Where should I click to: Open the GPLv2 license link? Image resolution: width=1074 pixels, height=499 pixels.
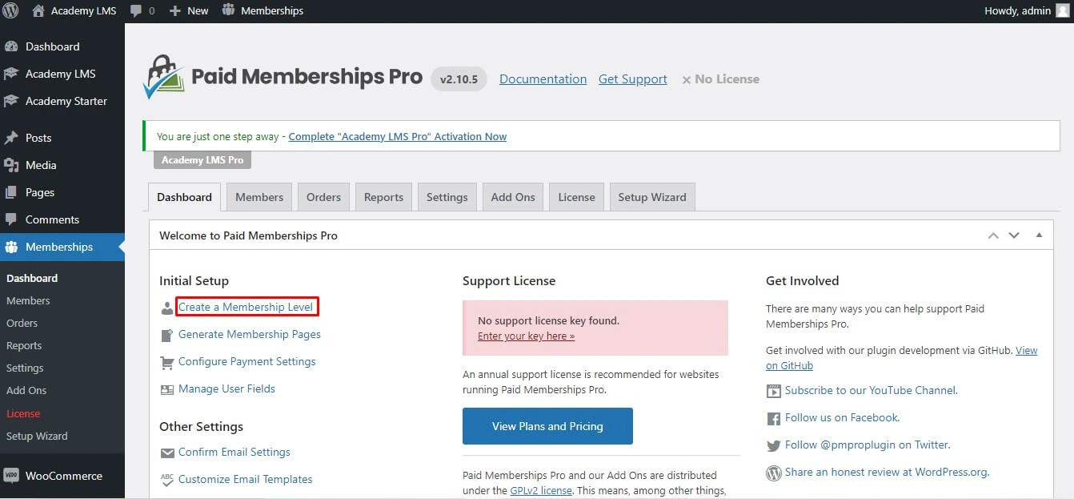[x=541, y=490]
